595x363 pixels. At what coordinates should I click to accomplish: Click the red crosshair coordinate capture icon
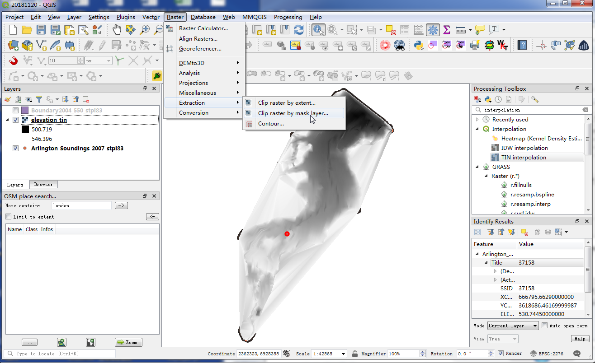tap(542, 45)
